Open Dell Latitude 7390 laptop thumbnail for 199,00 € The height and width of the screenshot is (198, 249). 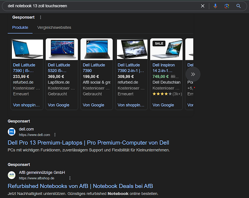click(x=97, y=49)
